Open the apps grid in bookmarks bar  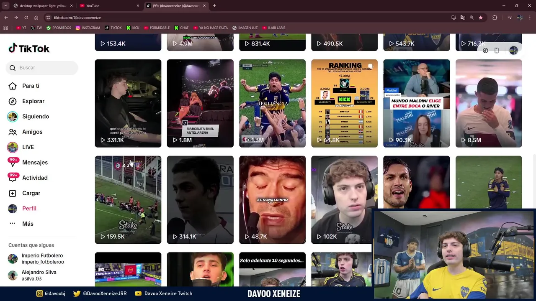click(5, 28)
